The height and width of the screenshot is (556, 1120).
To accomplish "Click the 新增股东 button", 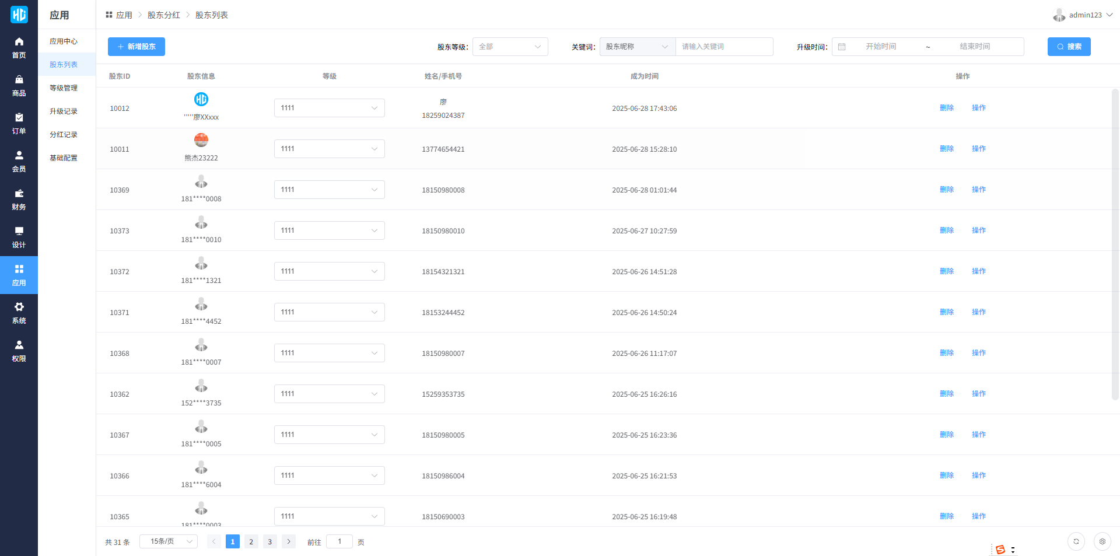I will (136, 47).
